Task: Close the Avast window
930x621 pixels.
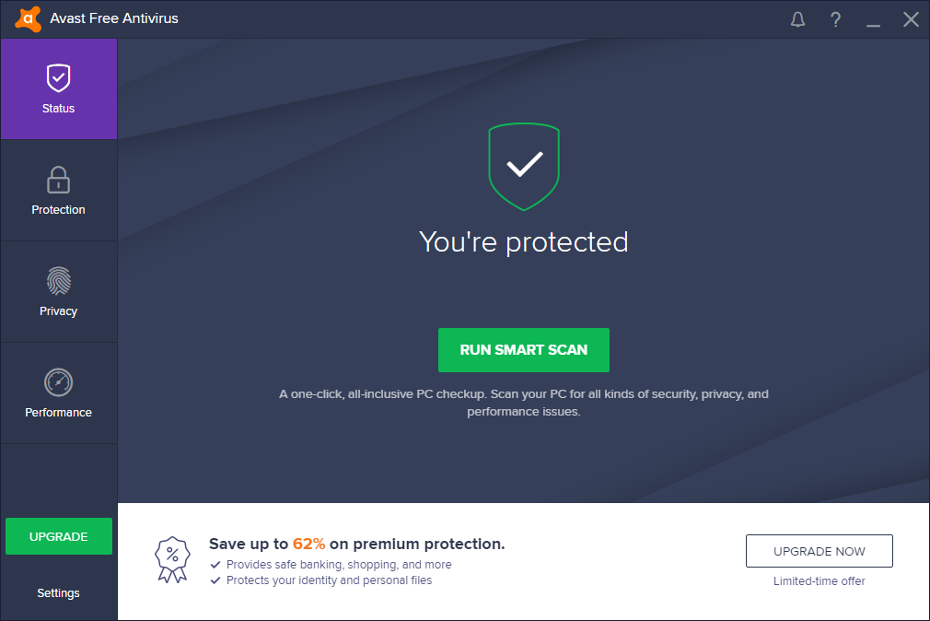Action: click(x=911, y=19)
